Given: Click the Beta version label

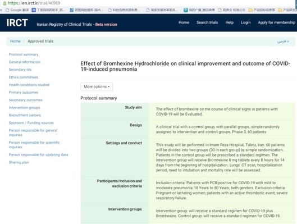Looking at the screenshot, I should pyautogui.click(x=106, y=25).
